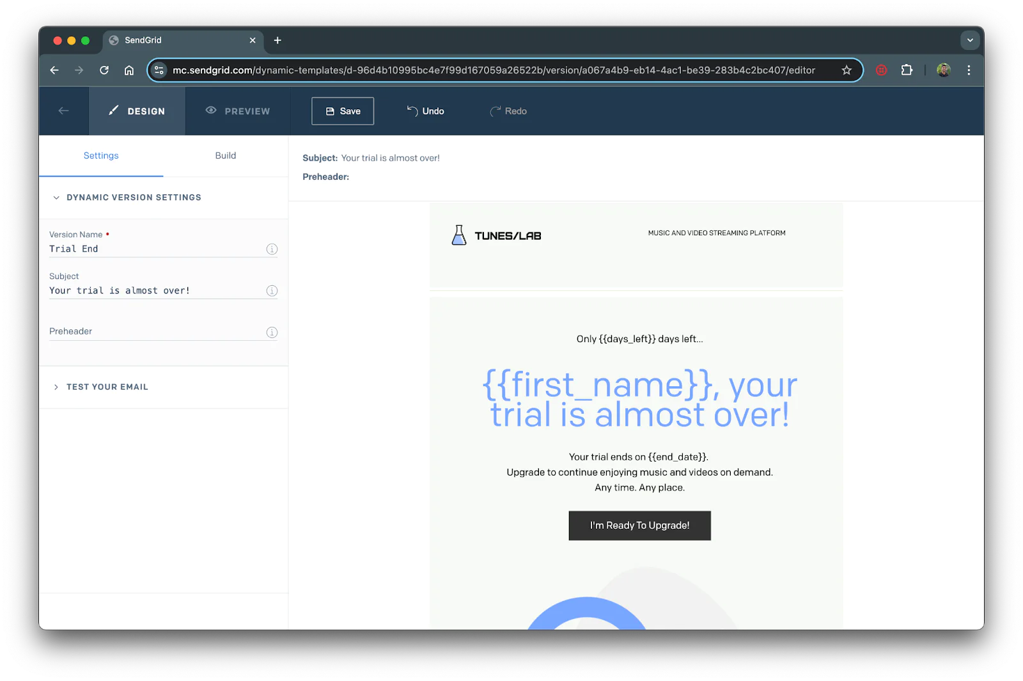Screen dimensions: 1023x681
Task: Switch to the Preview mode tab
Action: (x=238, y=111)
